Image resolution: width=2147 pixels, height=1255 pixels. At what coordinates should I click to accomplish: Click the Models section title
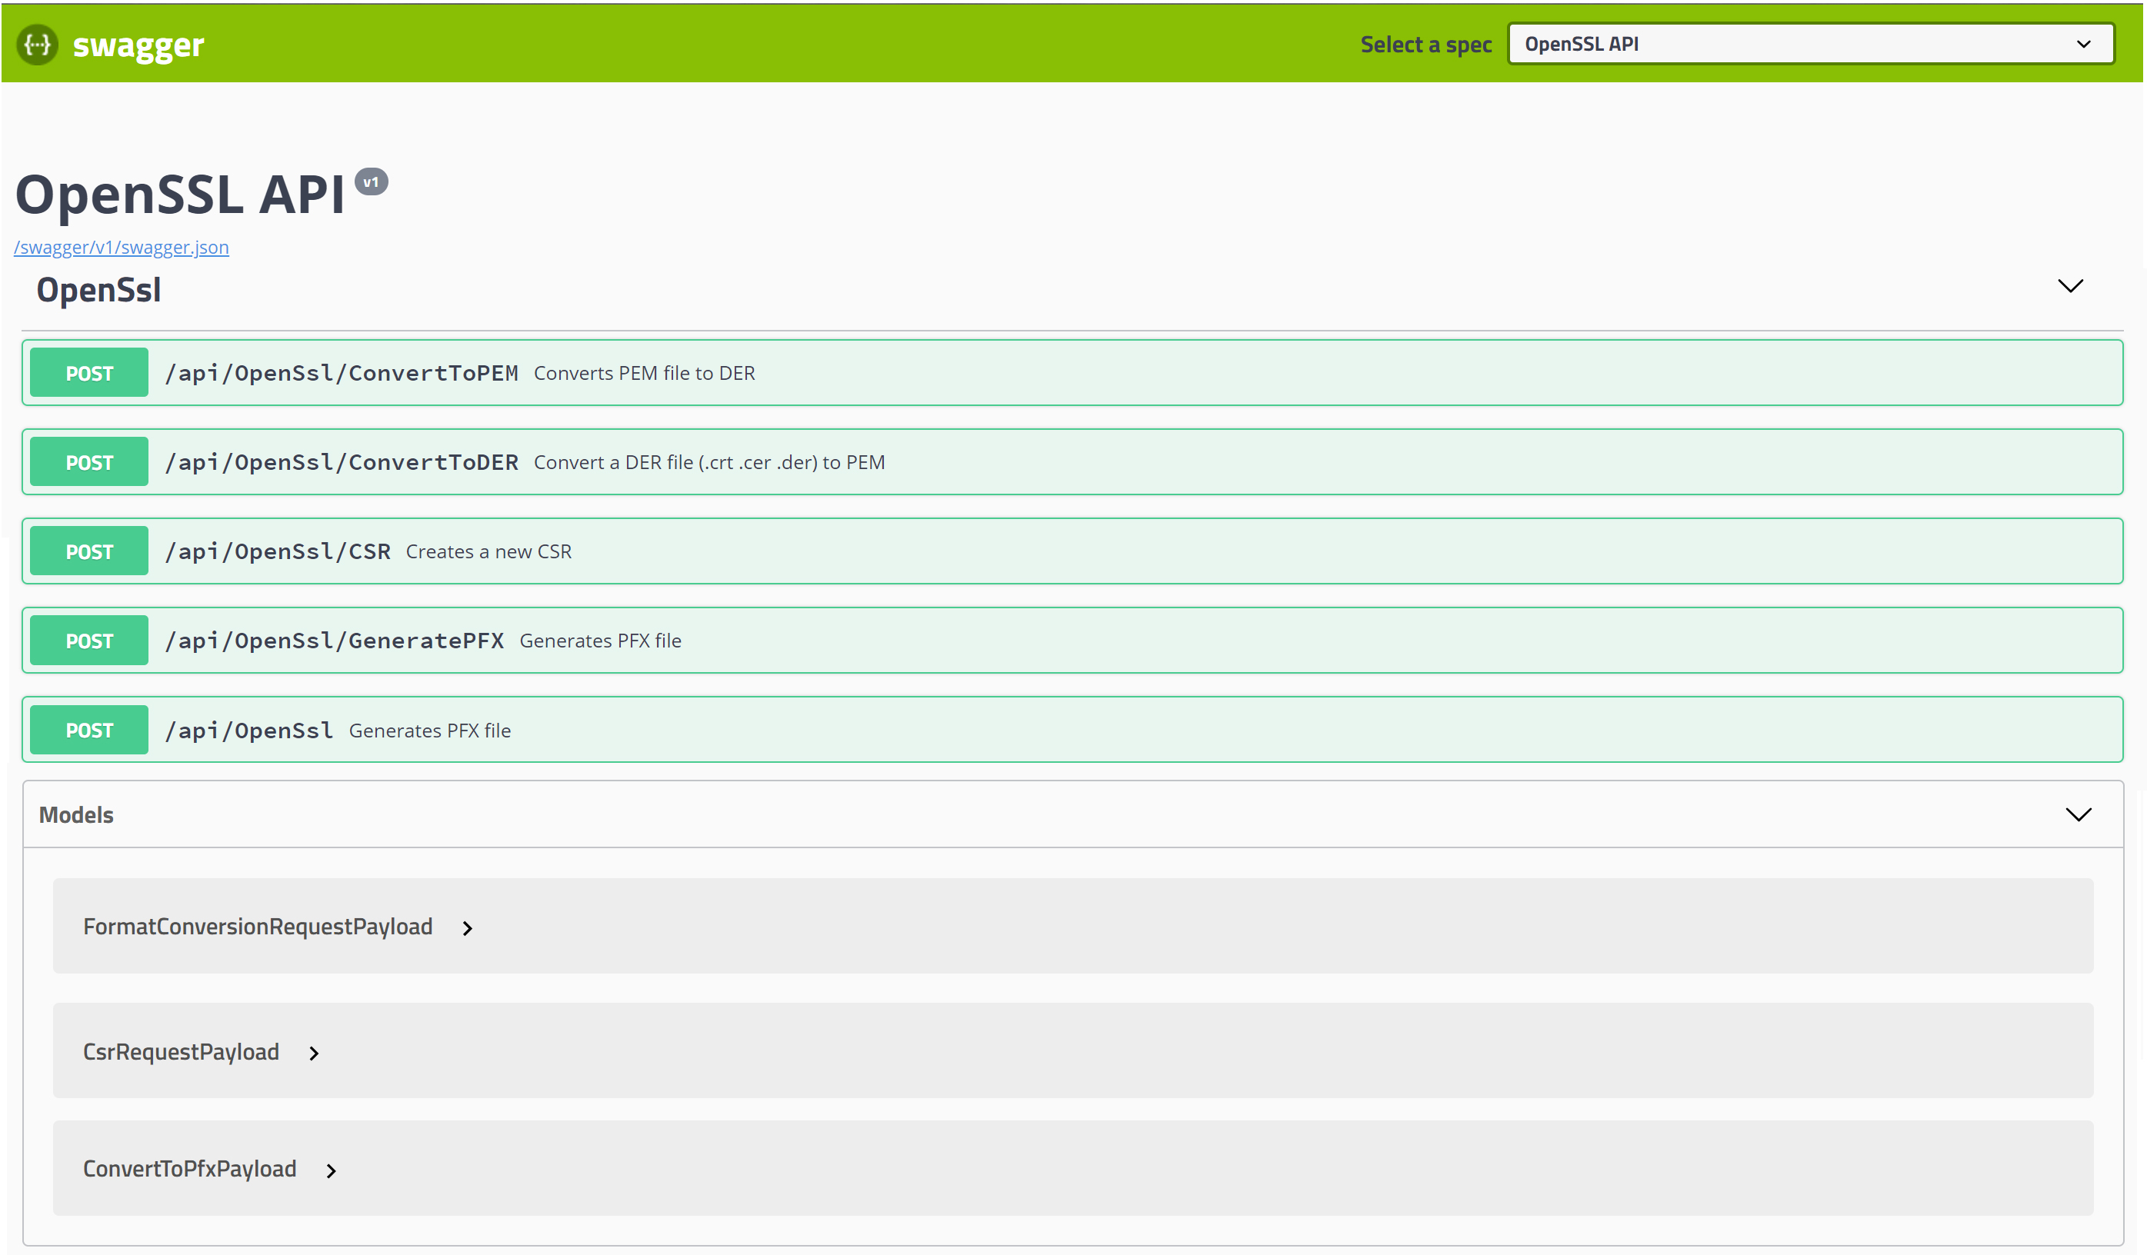pyautogui.click(x=75, y=814)
